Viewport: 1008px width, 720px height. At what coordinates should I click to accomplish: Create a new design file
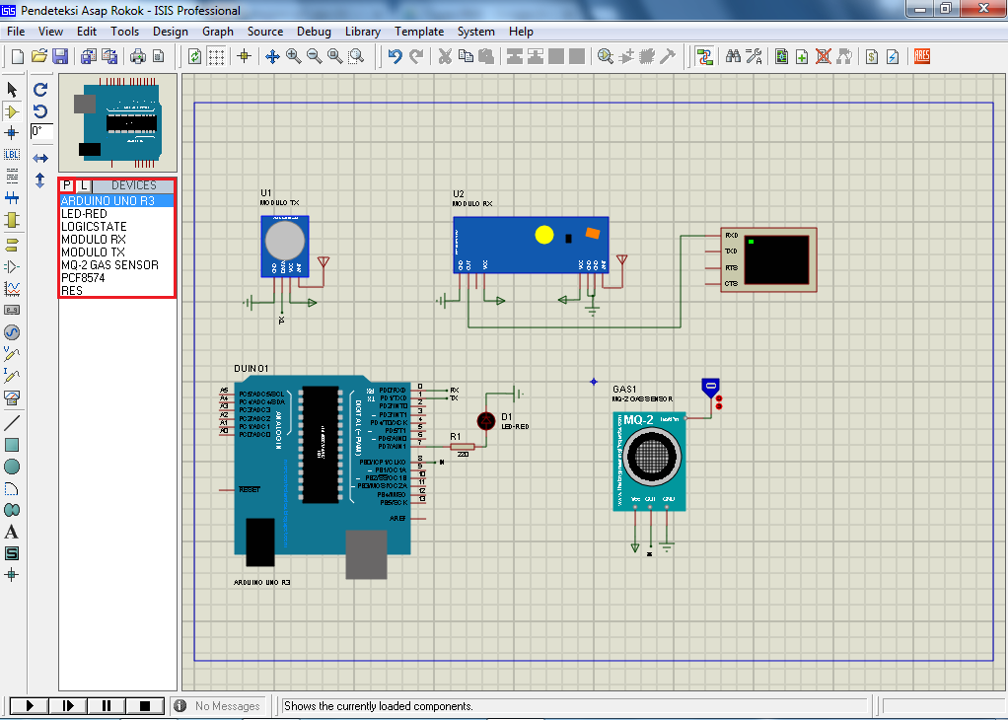[18, 56]
